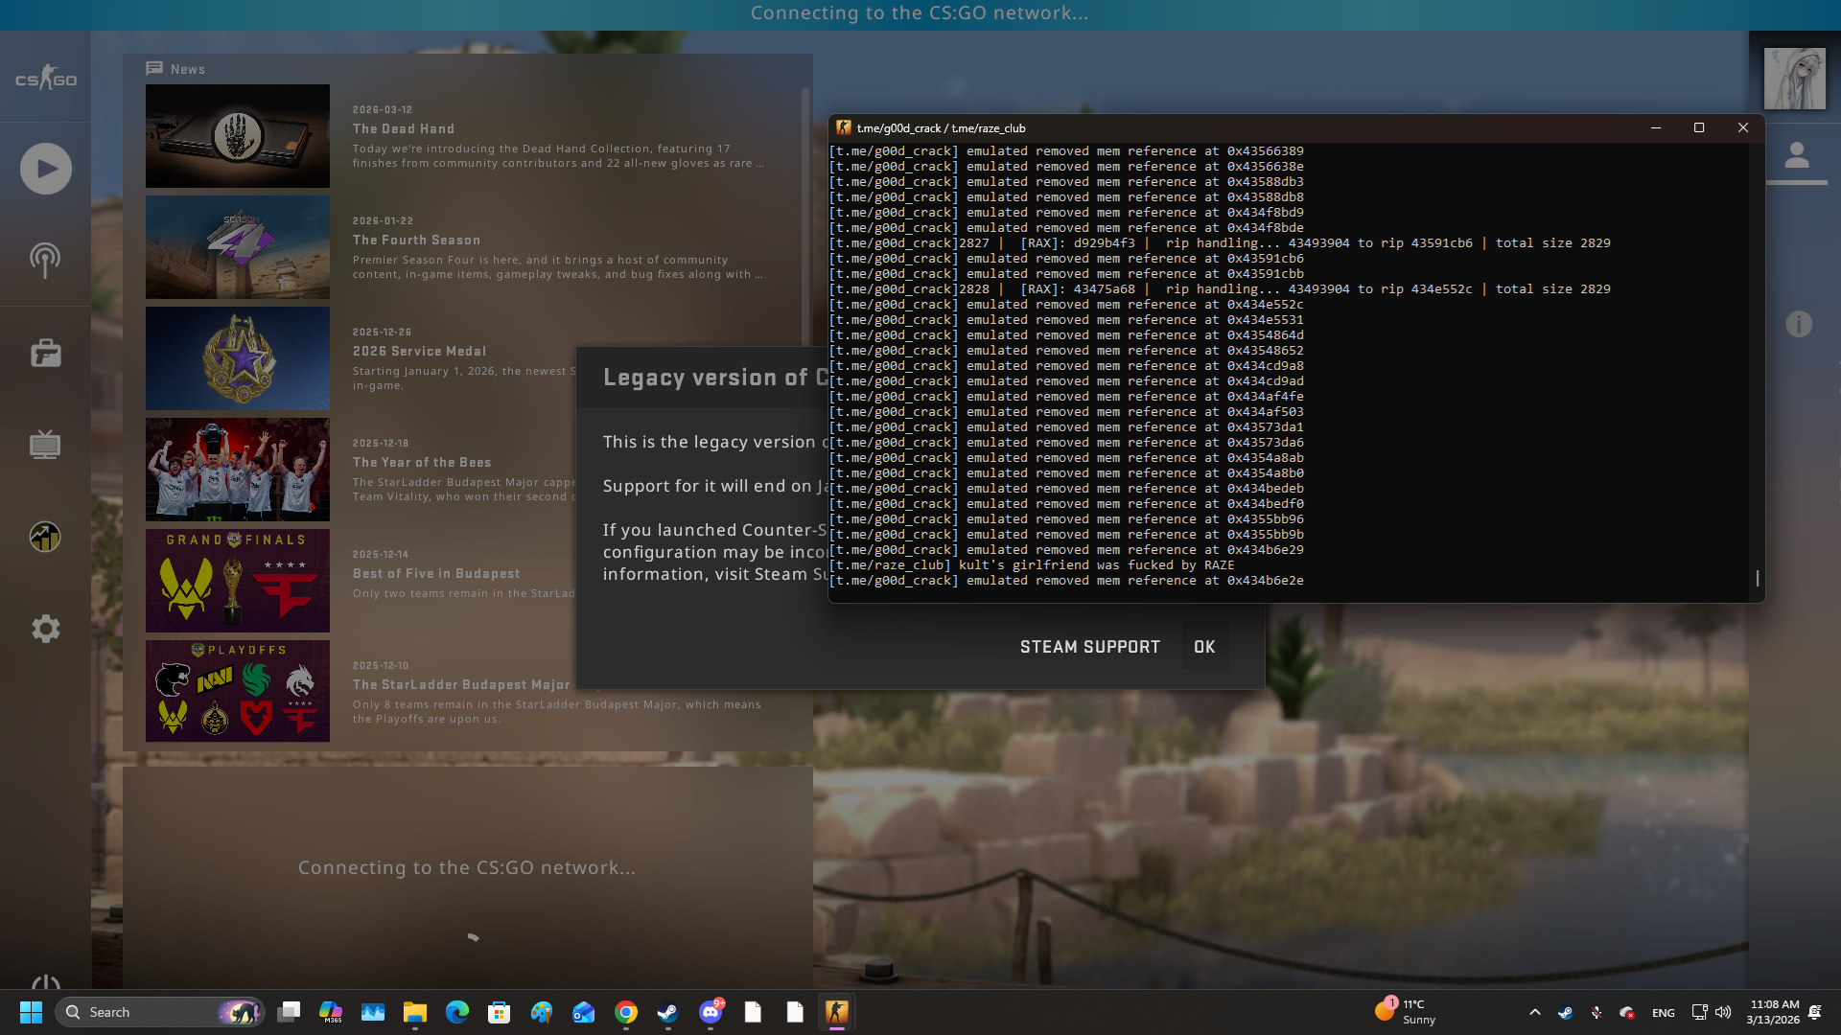Open the friends list person icon
Screen dimensions: 1841x1035
(1796, 155)
